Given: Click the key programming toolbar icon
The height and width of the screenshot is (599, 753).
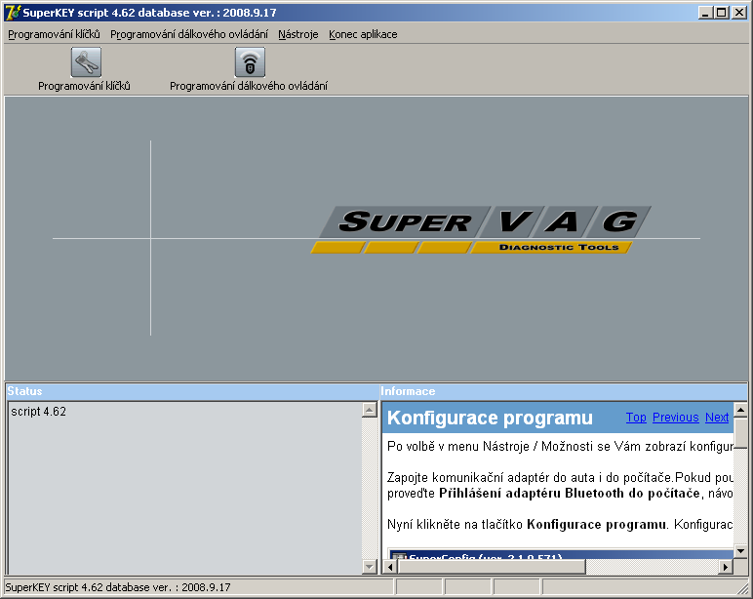Looking at the screenshot, I should tap(86, 62).
